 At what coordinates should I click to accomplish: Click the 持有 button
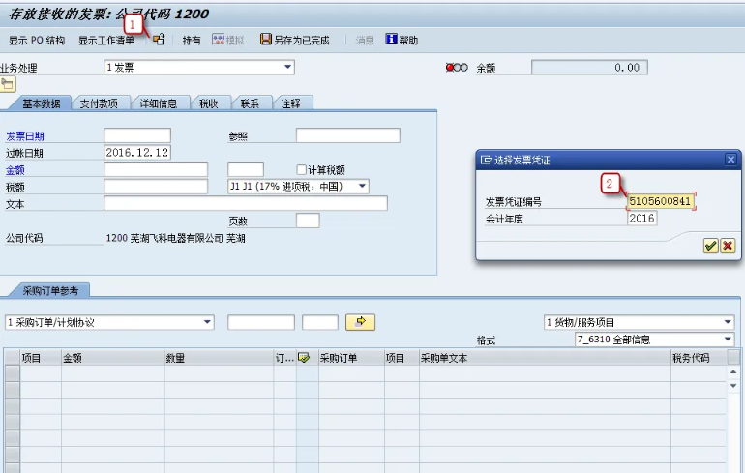click(x=192, y=41)
